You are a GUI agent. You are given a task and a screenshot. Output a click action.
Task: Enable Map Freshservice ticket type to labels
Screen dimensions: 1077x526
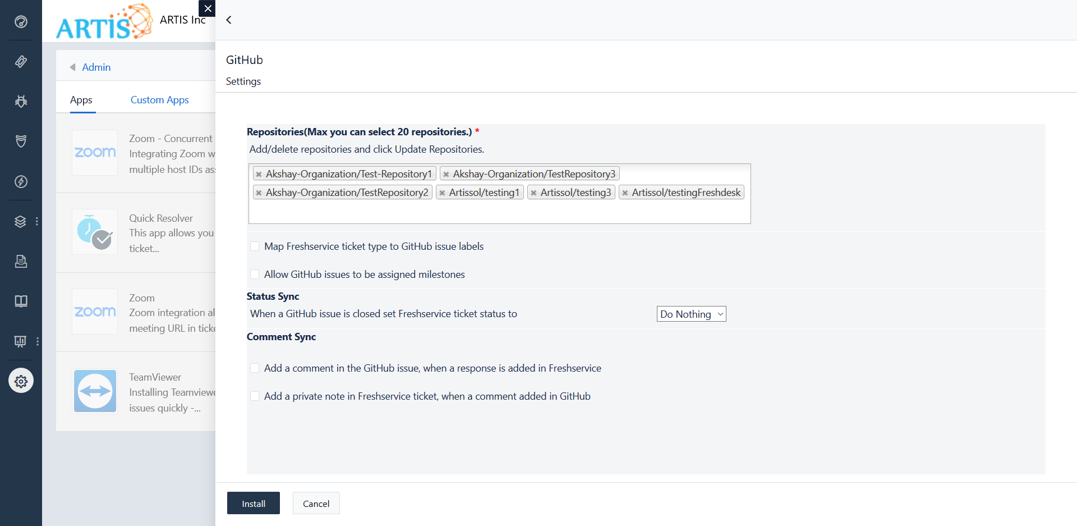(x=255, y=246)
